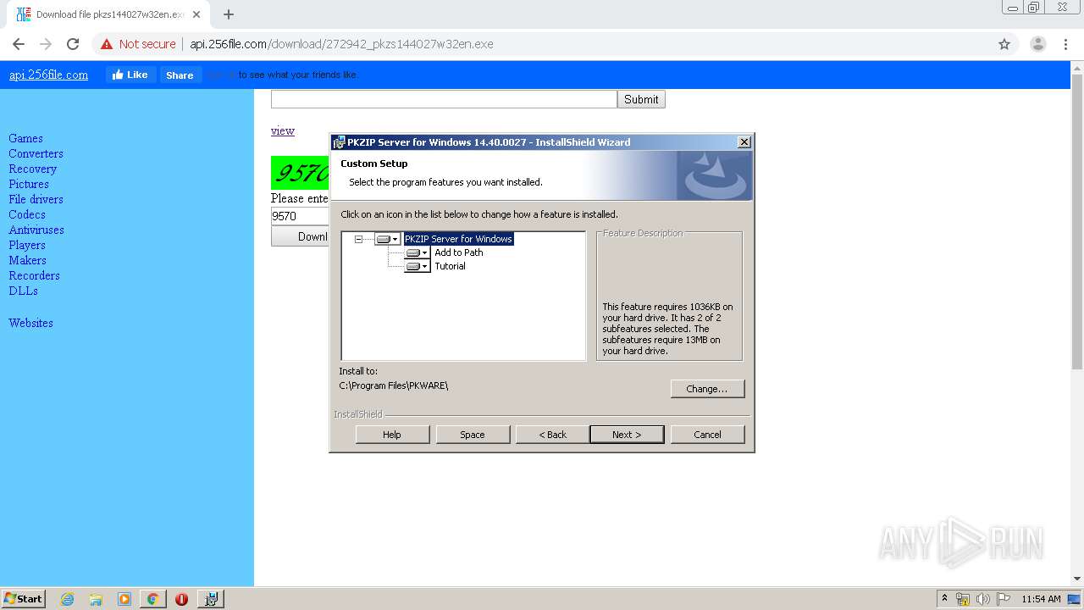Click the browser forward arrow
This screenshot has width=1084, height=610.
click(46, 44)
